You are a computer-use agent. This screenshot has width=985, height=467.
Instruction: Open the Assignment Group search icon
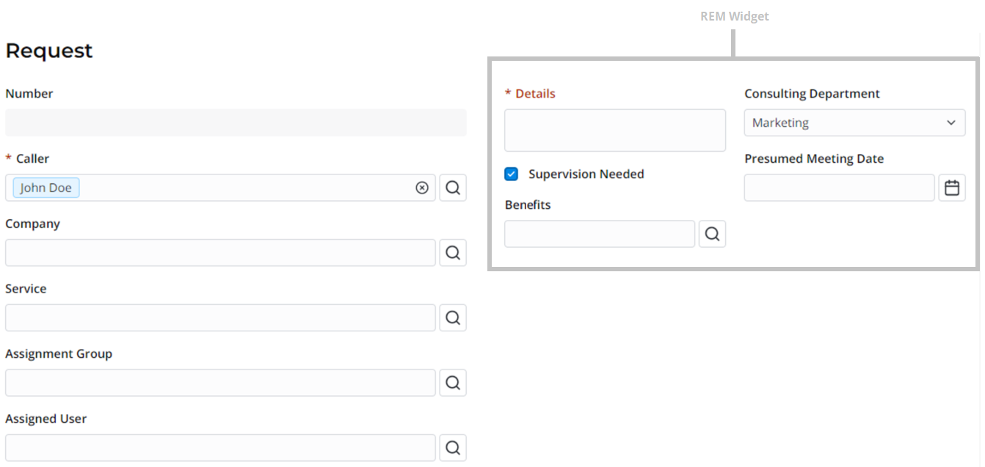point(453,382)
